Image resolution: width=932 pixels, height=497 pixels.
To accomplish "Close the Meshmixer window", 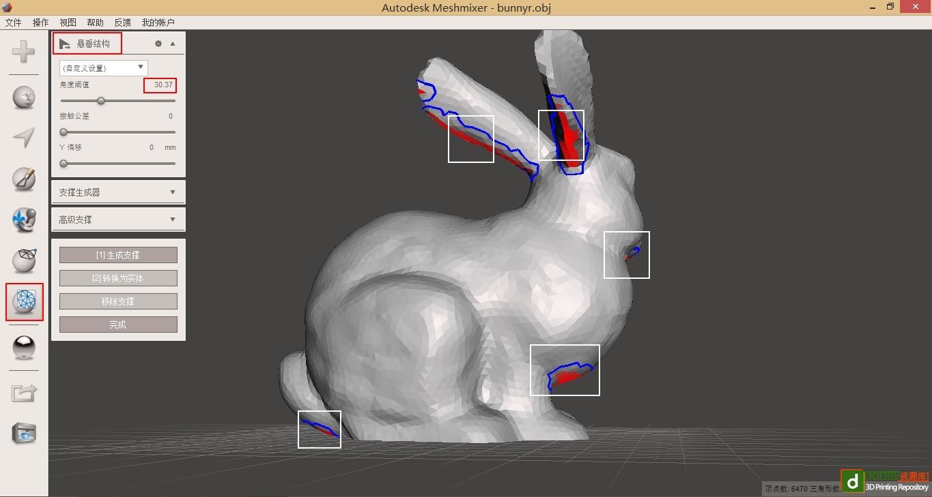I will (915, 7).
